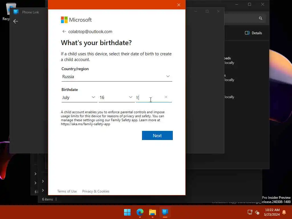Screen dimensions: 292x219
Task: Click the Next button
Action: pos(157,135)
